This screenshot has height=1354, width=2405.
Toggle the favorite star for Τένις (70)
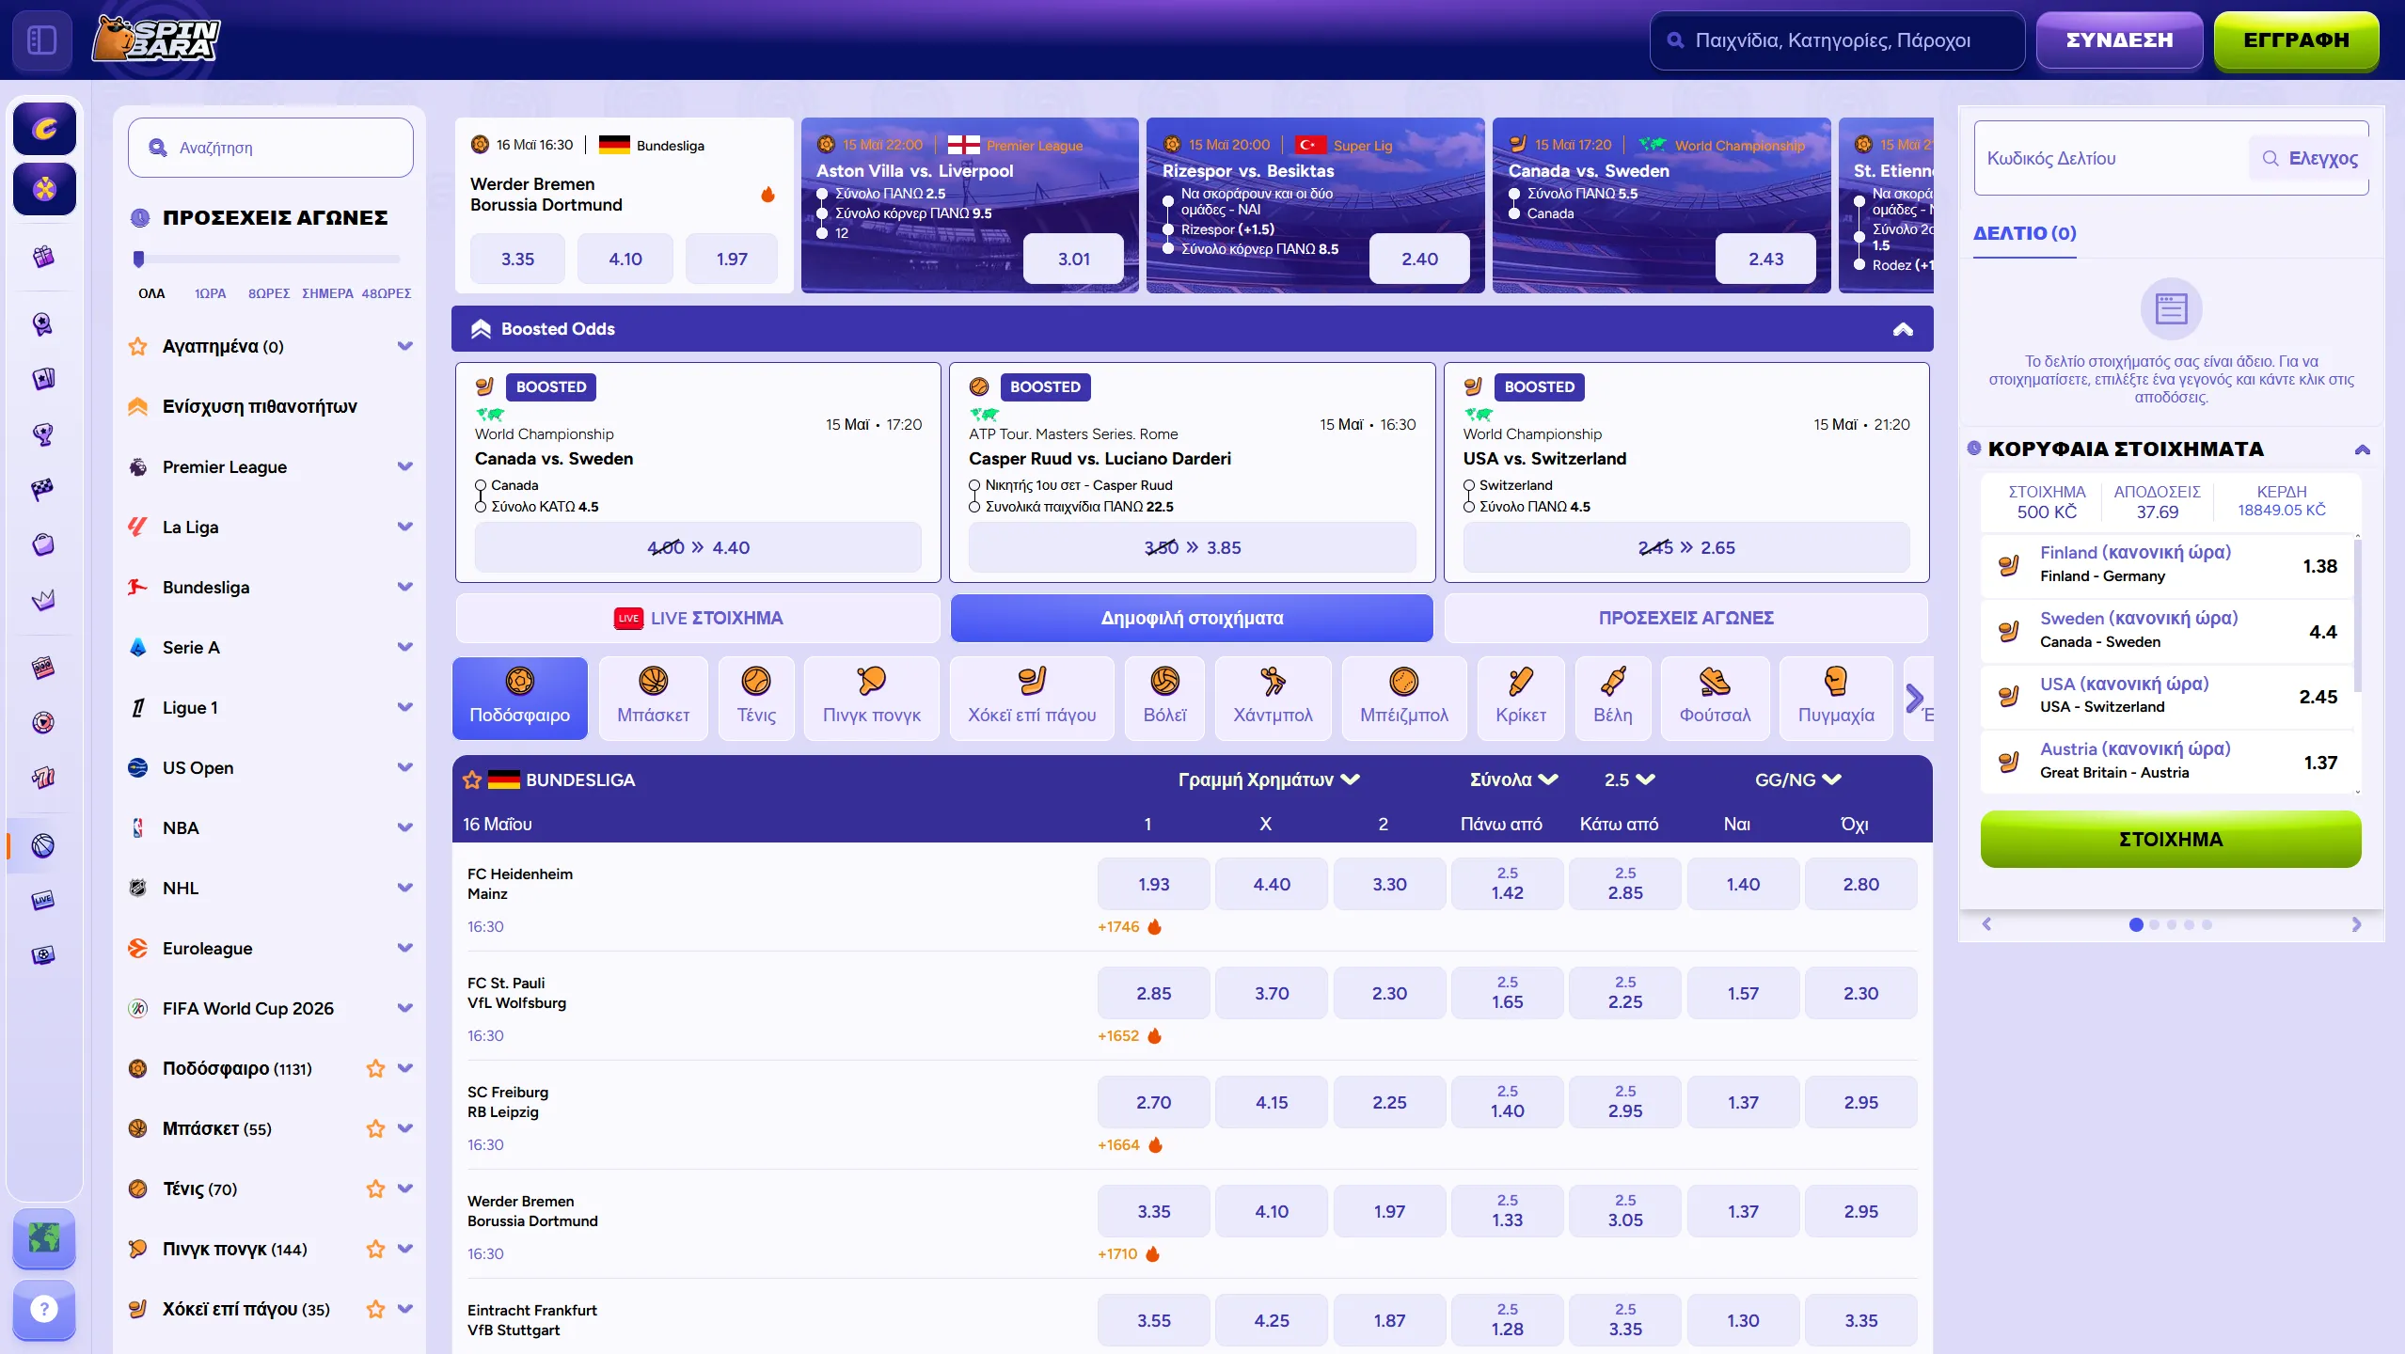tap(375, 1189)
